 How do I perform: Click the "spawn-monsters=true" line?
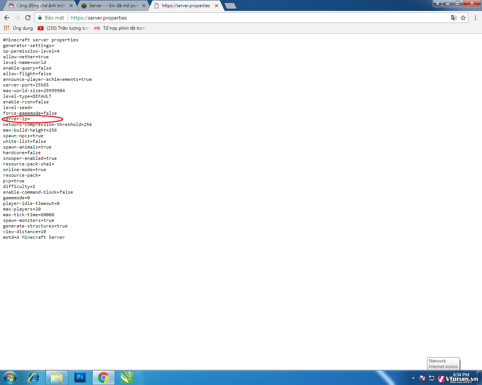click(29, 220)
